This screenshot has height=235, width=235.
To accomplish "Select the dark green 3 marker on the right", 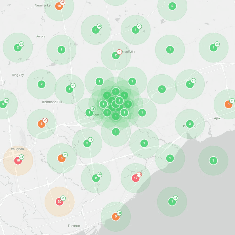I will tap(213, 160).
